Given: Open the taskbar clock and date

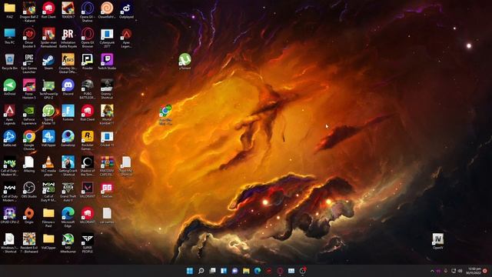Looking at the screenshot, I should (474, 271).
